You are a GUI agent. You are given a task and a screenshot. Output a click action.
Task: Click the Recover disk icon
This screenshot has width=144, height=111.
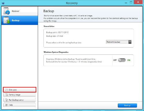(x=6, y=11)
